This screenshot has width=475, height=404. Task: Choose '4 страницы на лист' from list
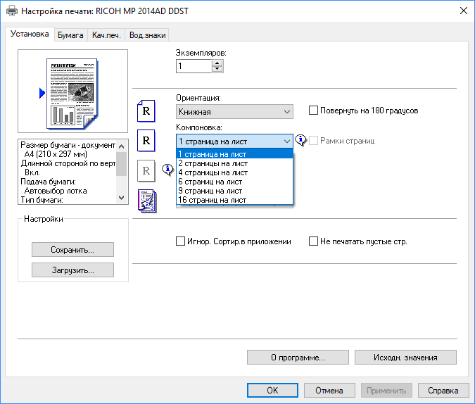tap(212, 172)
